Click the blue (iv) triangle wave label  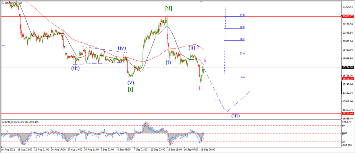tap(122, 48)
